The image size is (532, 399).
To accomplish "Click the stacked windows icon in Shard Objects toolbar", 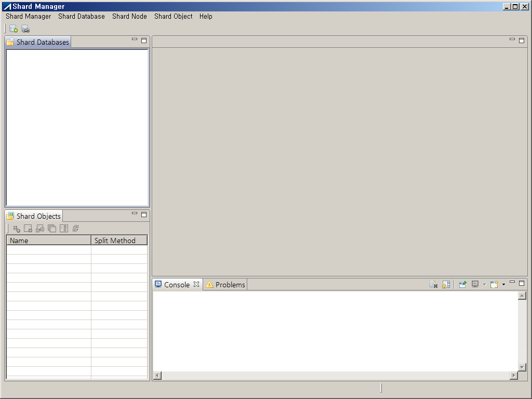I will [x=52, y=228].
